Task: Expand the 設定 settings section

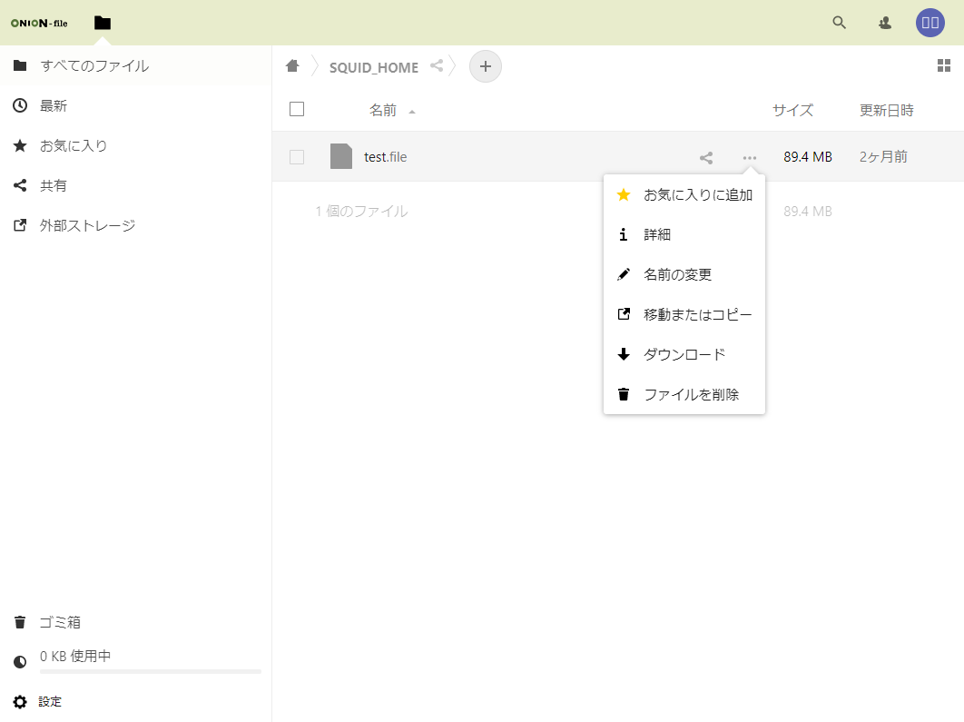Action: 50,702
